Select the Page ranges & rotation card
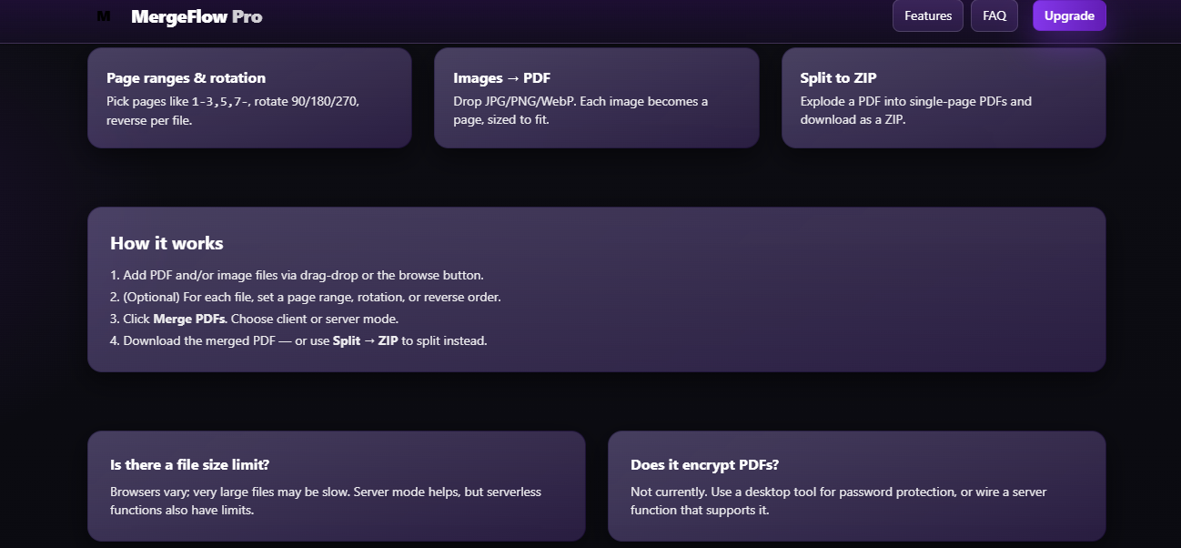The width and height of the screenshot is (1181, 548). coord(249,97)
